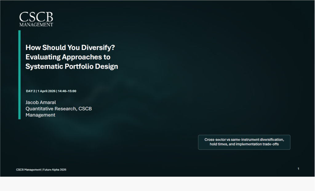Click the left border of the callout box
Image resolution: width=315 pixels, height=191 pixels.
pyautogui.click(x=198, y=142)
